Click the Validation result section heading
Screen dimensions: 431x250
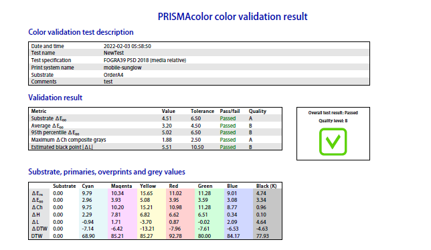56,98
